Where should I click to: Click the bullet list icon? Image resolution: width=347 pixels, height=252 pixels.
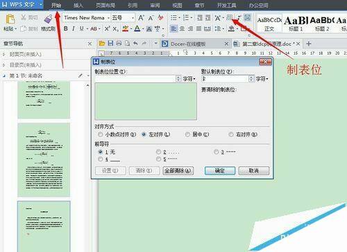point(173,18)
